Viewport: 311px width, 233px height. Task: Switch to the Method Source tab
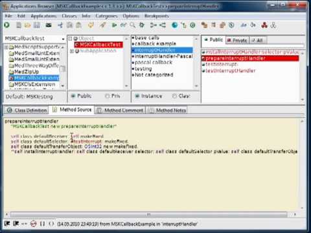tap(72, 109)
